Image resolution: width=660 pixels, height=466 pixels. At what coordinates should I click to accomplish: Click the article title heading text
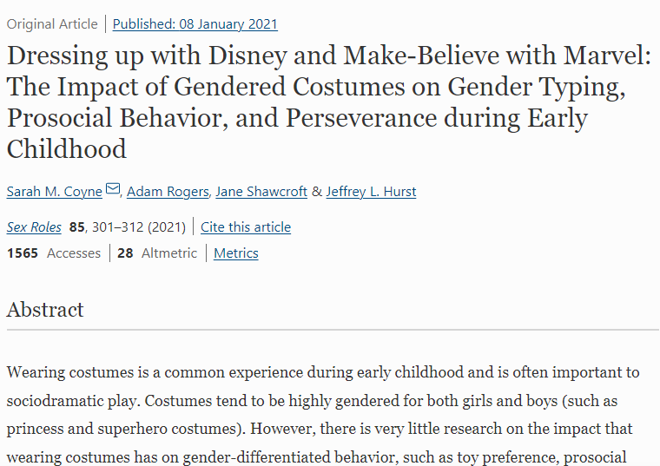[x=328, y=102]
